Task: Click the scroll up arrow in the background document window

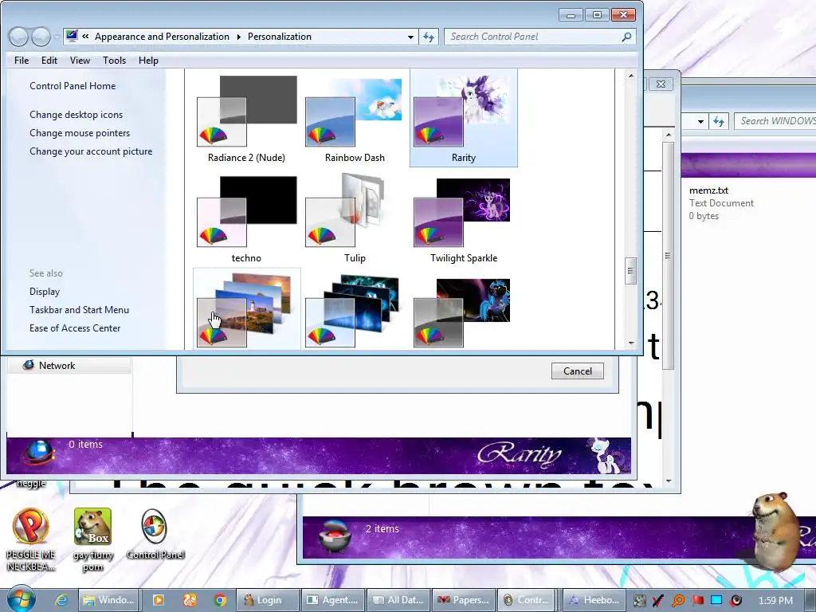Action: click(669, 135)
